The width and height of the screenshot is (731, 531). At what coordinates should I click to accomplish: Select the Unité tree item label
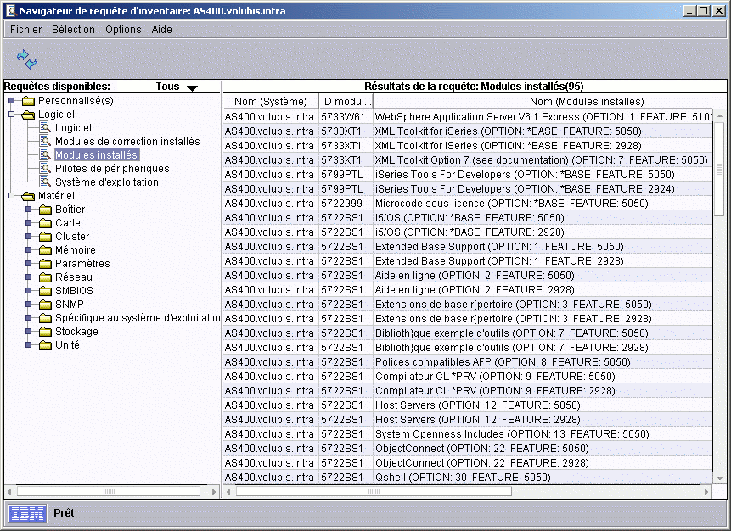click(x=67, y=345)
